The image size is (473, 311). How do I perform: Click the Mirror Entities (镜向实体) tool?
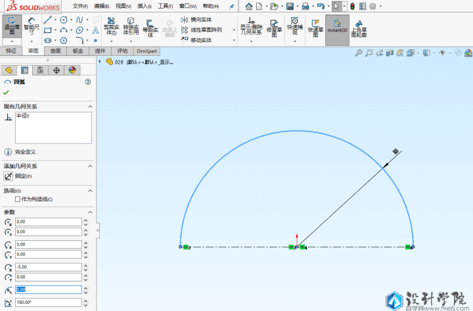[197, 20]
